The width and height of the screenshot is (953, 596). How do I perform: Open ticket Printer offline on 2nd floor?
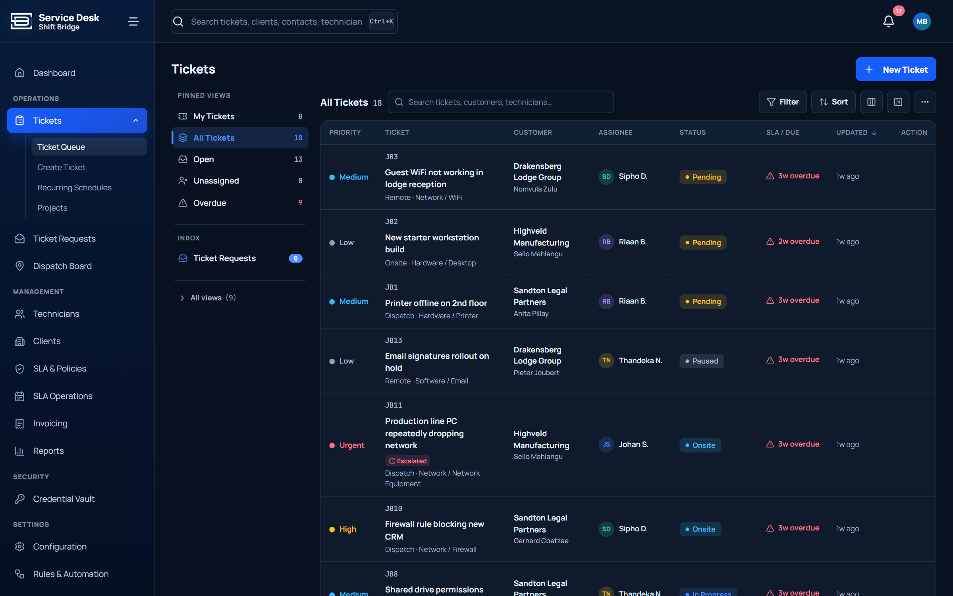pyautogui.click(x=436, y=303)
